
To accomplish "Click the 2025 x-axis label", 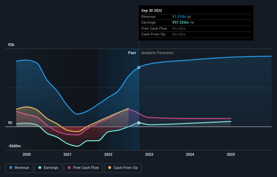I will (x=231, y=154).
